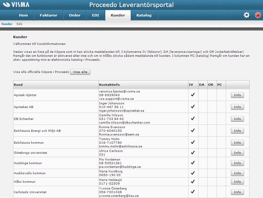Click the red power logout icon
263x198 pixels.
(258, 15)
